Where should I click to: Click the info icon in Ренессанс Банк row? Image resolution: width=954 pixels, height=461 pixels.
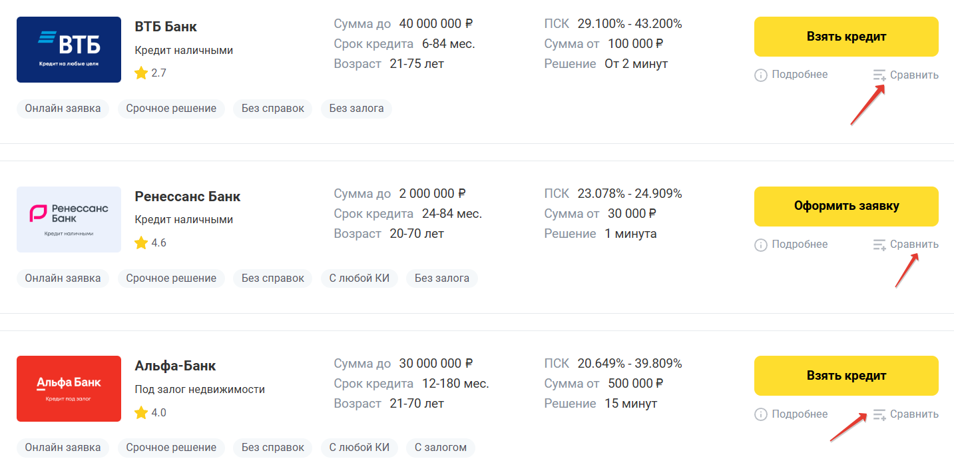click(761, 245)
